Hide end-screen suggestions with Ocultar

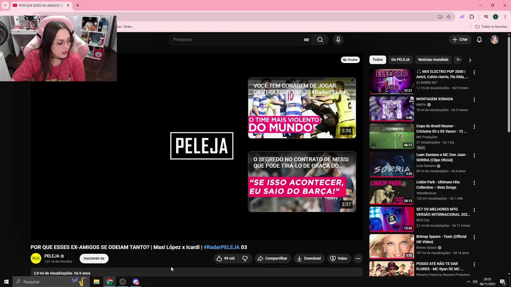351,60
